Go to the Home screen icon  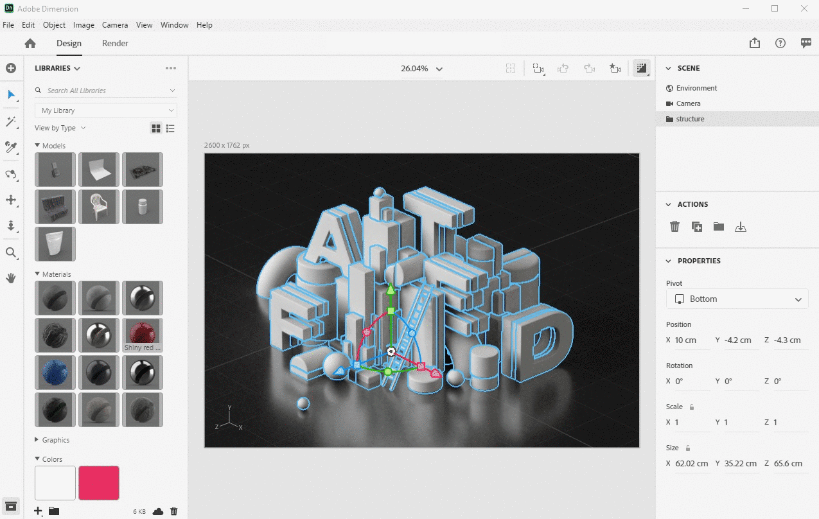[x=30, y=44]
